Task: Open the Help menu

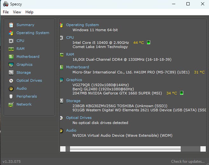Action: [x=29, y=12]
